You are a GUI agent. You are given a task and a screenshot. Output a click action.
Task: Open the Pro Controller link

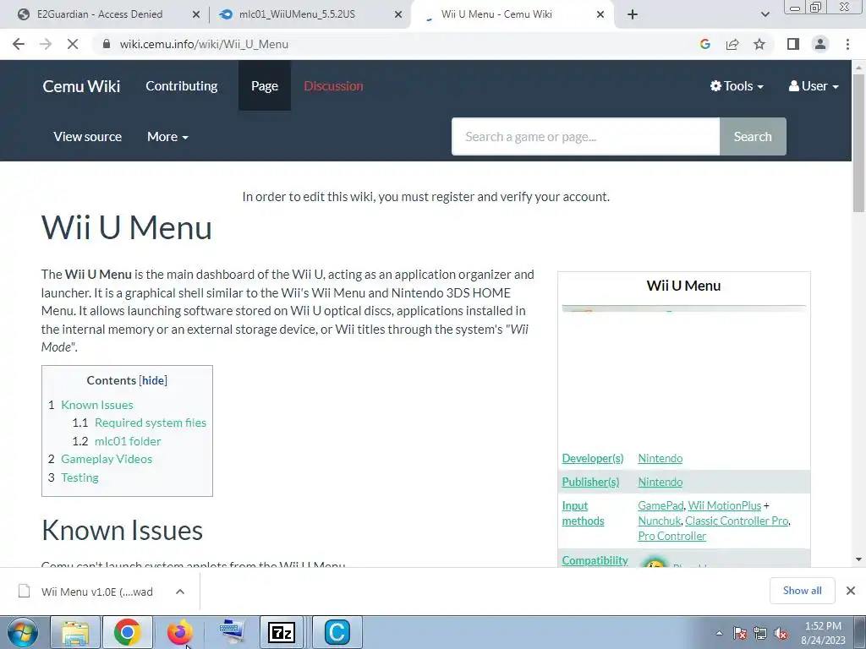coord(671,536)
